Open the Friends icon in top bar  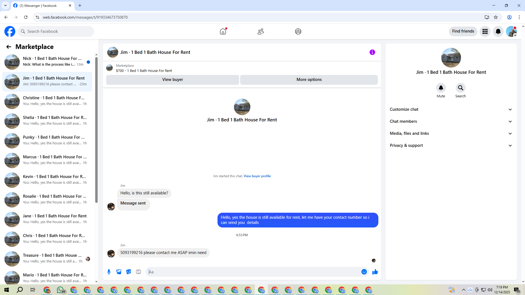pos(261,31)
